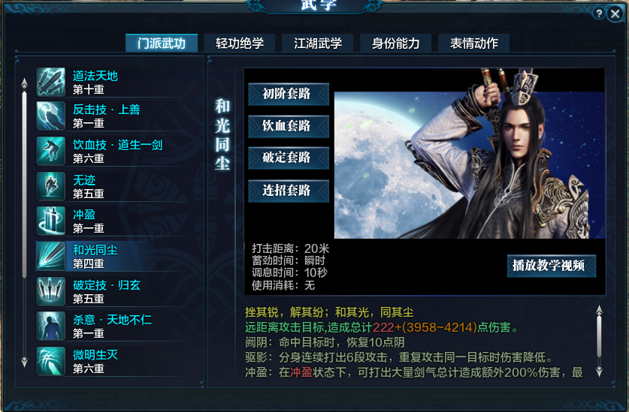Select the 道法天地 skill icon

click(51, 82)
